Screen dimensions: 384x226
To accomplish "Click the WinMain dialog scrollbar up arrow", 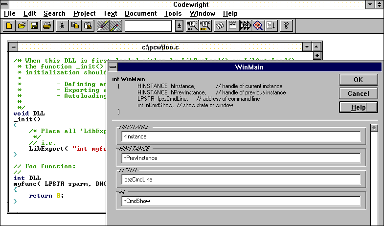I will tap(374, 128).
